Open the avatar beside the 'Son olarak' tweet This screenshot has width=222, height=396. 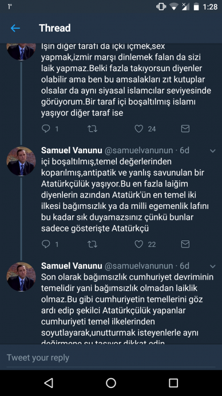(x=21, y=277)
